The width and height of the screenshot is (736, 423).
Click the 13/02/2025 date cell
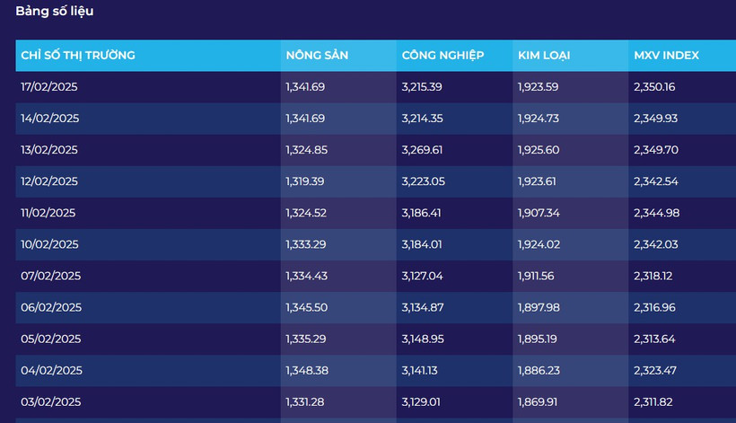49,150
